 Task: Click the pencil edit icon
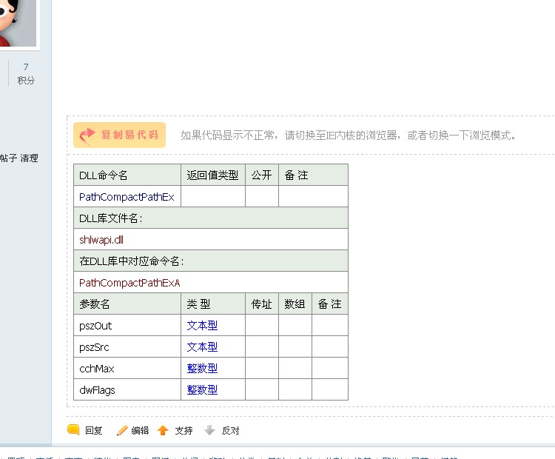point(122,430)
